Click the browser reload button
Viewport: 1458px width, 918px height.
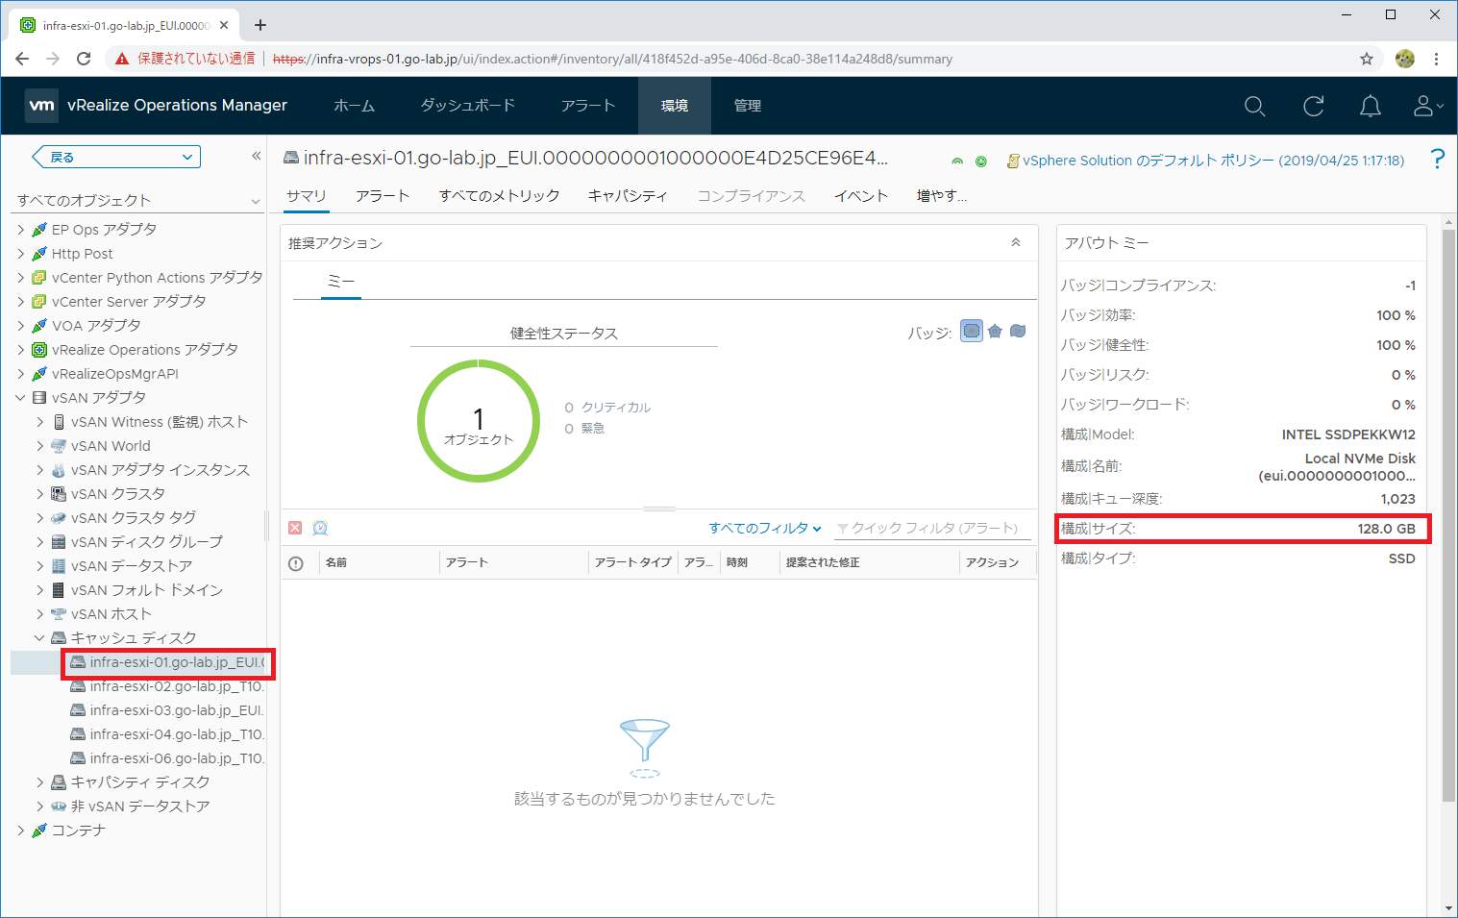84,59
